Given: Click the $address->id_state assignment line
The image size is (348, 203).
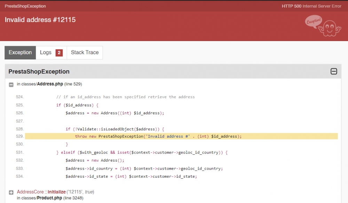Looking at the screenshot, I should pos(131,176).
